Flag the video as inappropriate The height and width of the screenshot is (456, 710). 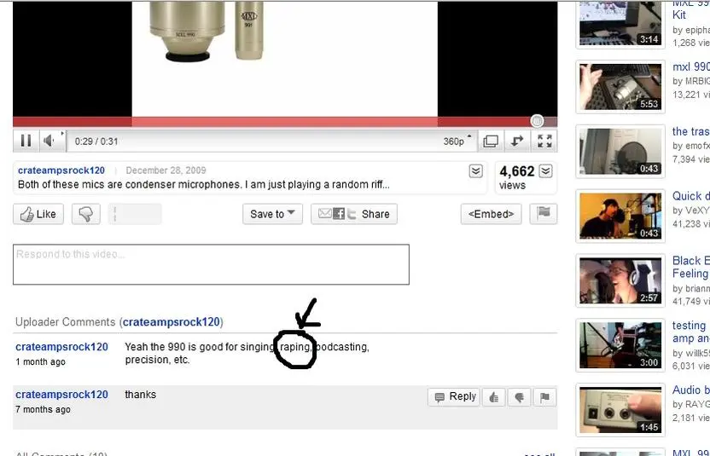(544, 214)
